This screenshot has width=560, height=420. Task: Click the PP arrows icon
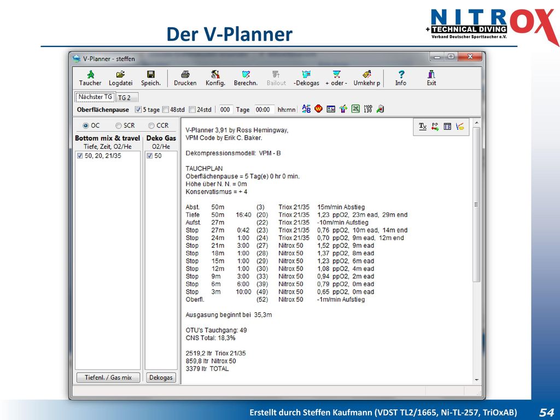(x=435, y=126)
